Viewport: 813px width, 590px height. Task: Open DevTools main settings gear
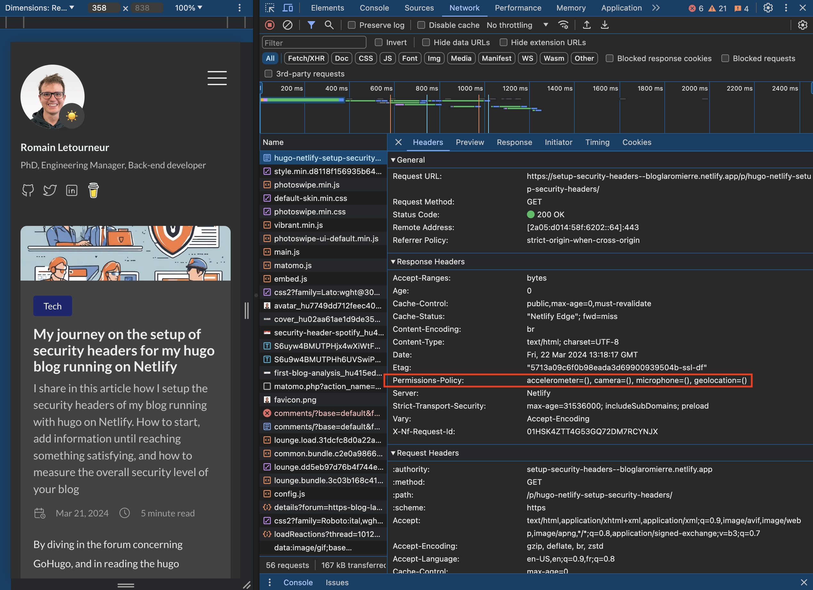pyautogui.click(x=768, y=8)
